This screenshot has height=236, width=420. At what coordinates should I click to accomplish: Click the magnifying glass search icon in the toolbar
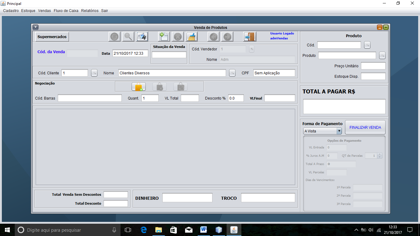click(128, 36)
